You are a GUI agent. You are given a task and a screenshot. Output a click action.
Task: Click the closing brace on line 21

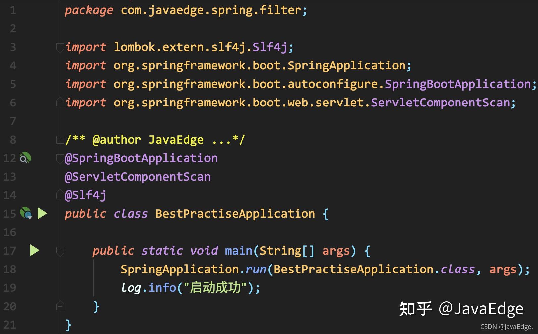click(x=68, y=325)
